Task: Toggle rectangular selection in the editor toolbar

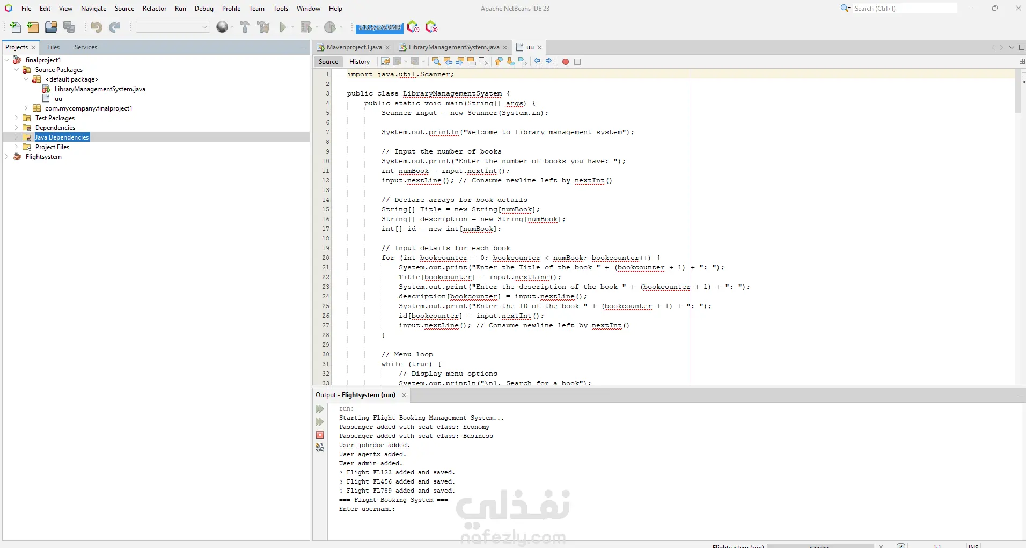Action: click(x=483, y=62)
